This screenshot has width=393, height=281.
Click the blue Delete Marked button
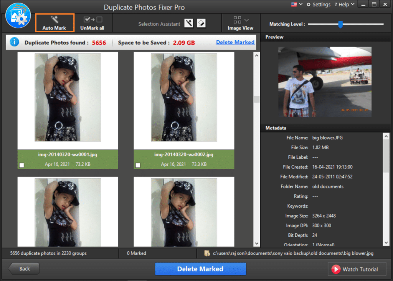click(200, 269)
